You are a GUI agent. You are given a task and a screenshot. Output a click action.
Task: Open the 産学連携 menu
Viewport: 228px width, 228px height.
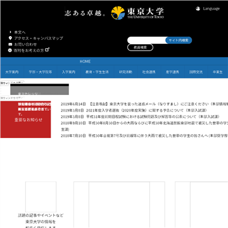pos(172,72)
